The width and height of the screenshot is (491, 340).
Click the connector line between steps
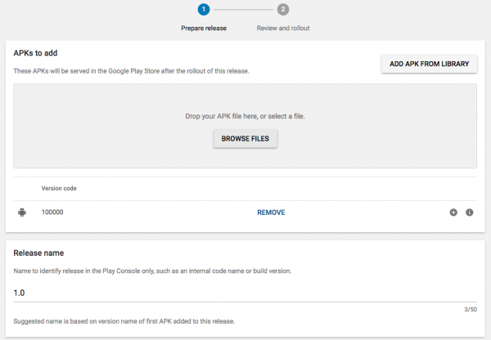tap(243, 10)
